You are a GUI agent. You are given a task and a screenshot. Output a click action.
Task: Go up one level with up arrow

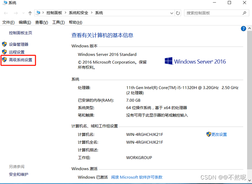click(30, 13)
